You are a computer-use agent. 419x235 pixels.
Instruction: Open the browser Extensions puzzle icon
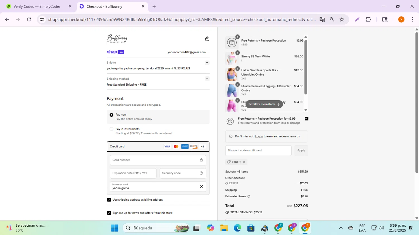(x=368, y=20)
